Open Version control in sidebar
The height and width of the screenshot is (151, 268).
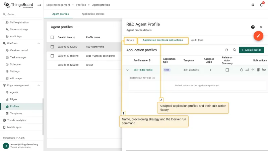[21, 50]
